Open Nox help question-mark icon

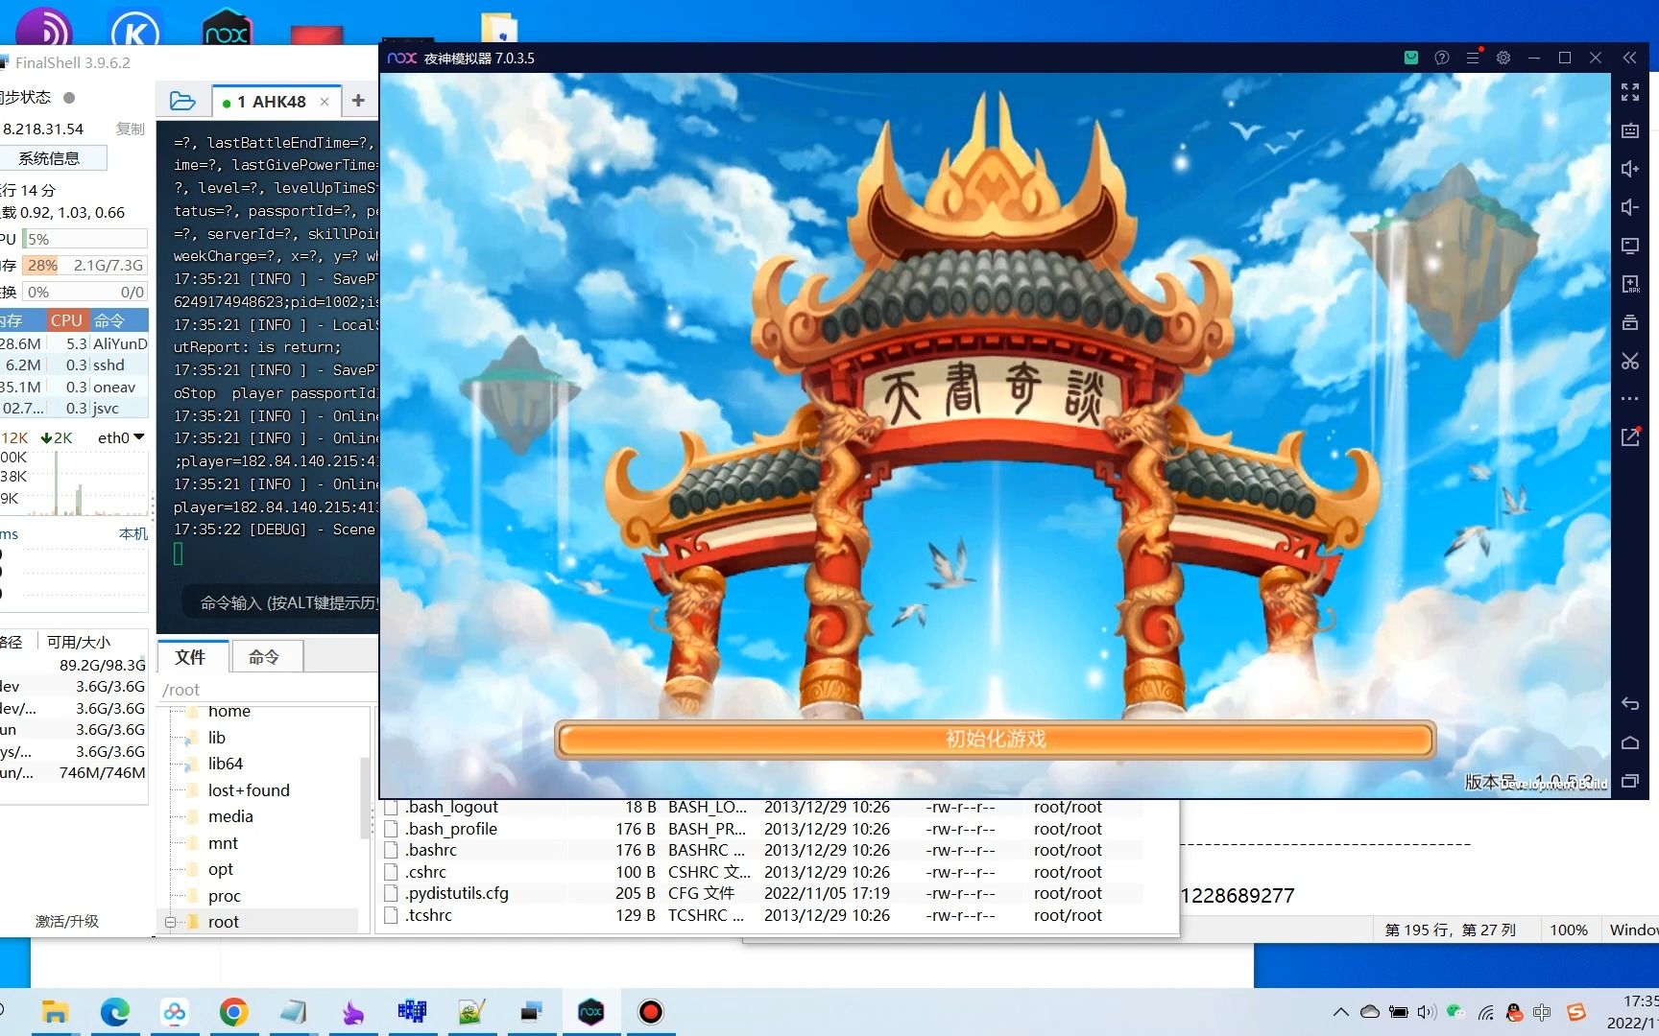[x=1441, y=58]
